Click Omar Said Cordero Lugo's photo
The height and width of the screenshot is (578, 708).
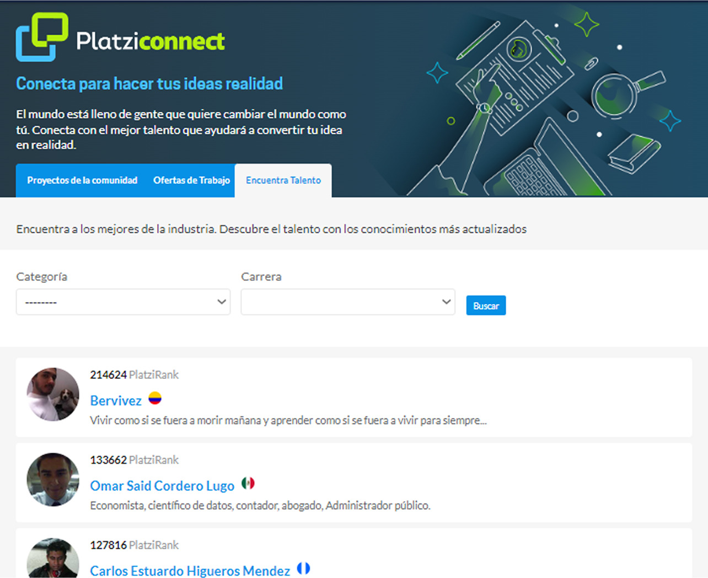(x=53, y=479)
